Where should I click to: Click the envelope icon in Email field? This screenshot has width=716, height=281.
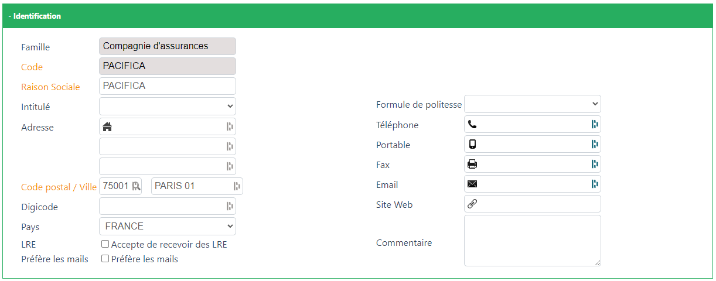point(472,184)
